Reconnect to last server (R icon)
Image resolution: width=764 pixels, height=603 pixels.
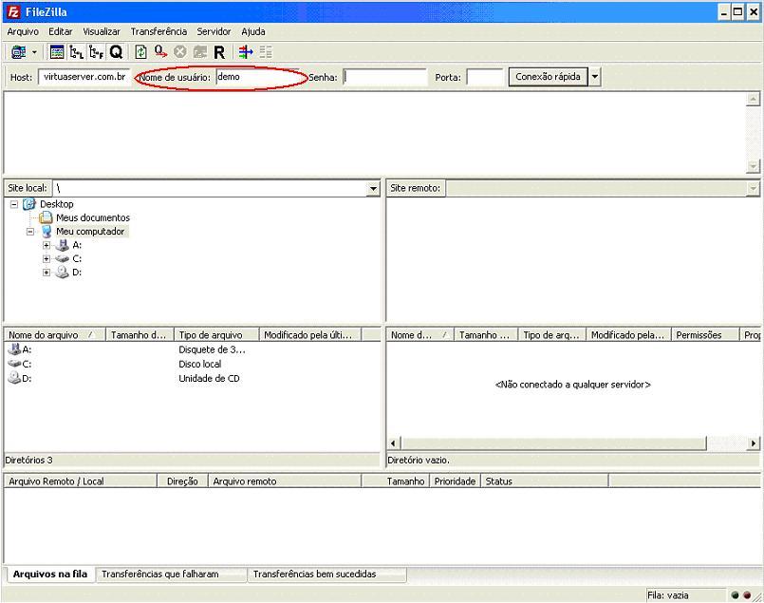point(219,51)
